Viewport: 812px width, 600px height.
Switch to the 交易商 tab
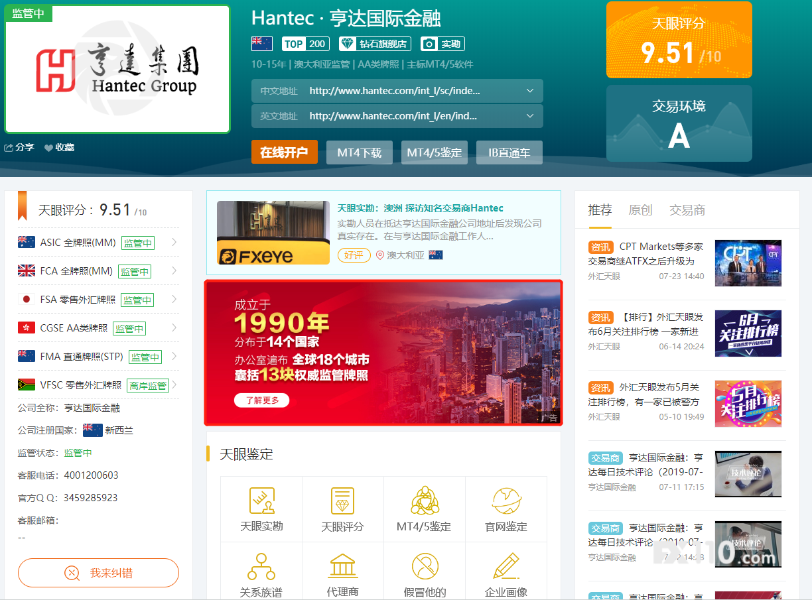687,210
